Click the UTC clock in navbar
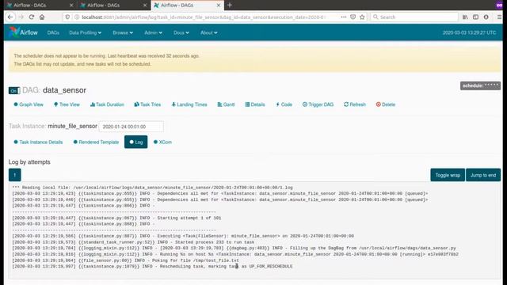507x285 pixels. (x=469, y=32)
